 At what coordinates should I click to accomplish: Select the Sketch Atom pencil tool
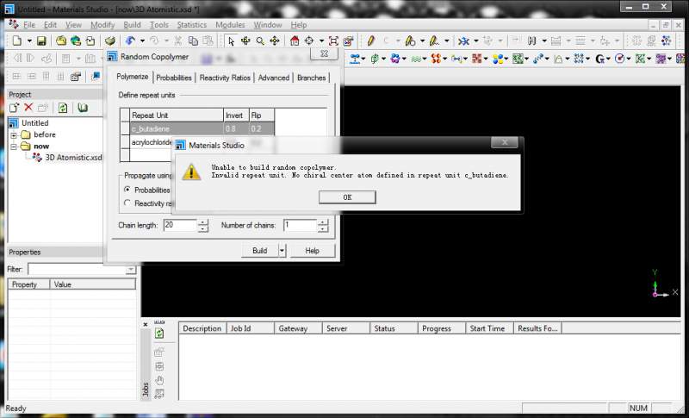point(370,41)
